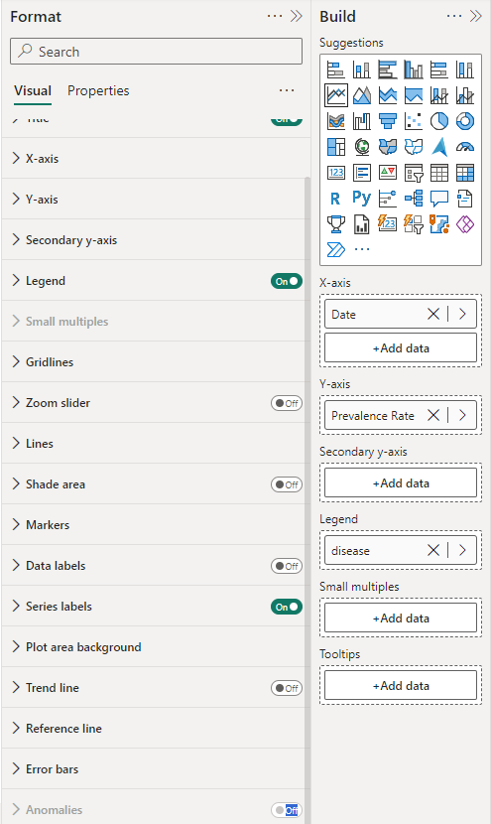Choose the Area chart visual
Screen dimensions: 491x824
(x=361, y=95)
